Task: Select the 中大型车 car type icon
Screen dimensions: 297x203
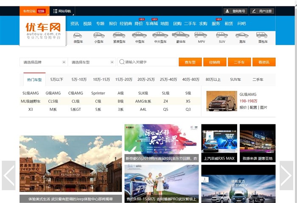Action: (x=160, y=35)
